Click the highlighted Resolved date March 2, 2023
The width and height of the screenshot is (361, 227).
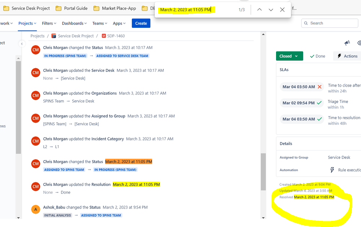tap(314, 197)
